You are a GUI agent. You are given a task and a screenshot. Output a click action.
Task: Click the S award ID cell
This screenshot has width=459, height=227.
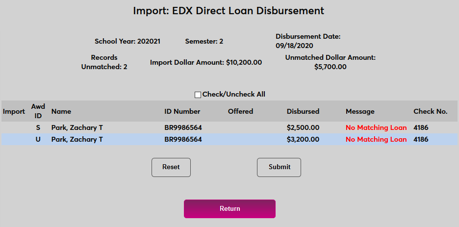click(38, 127)
